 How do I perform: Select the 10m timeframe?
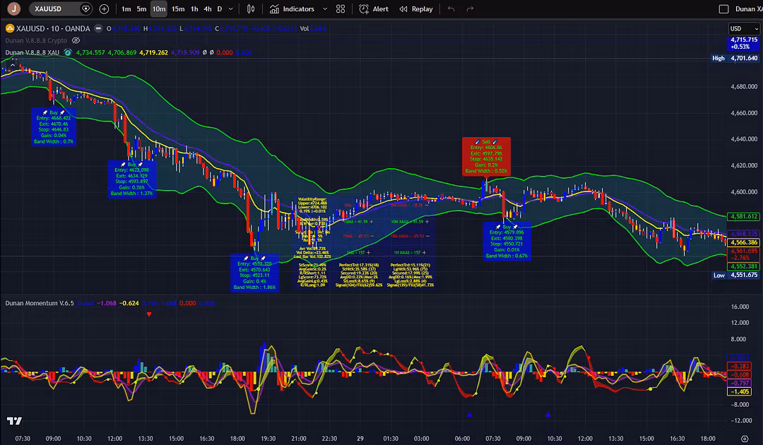[159, 8]
